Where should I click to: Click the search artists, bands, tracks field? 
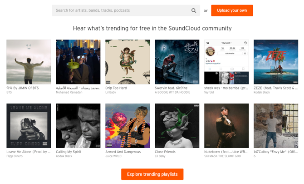[x=120, y=10]
